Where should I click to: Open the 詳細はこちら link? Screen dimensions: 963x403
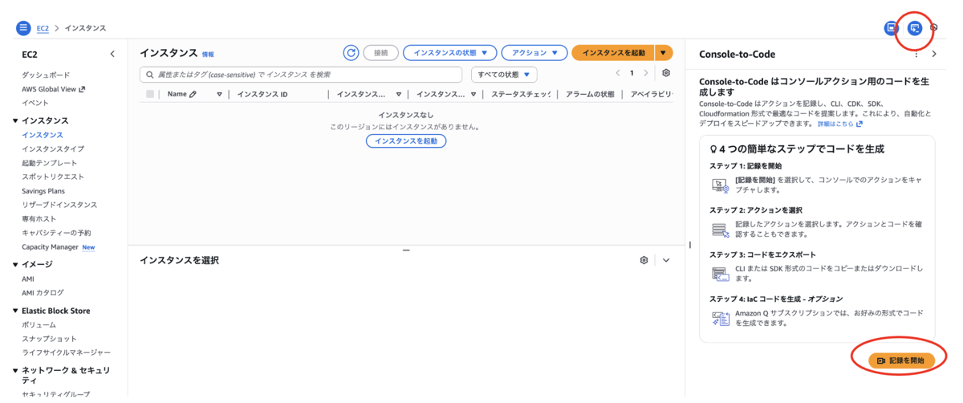coord(840,124)
